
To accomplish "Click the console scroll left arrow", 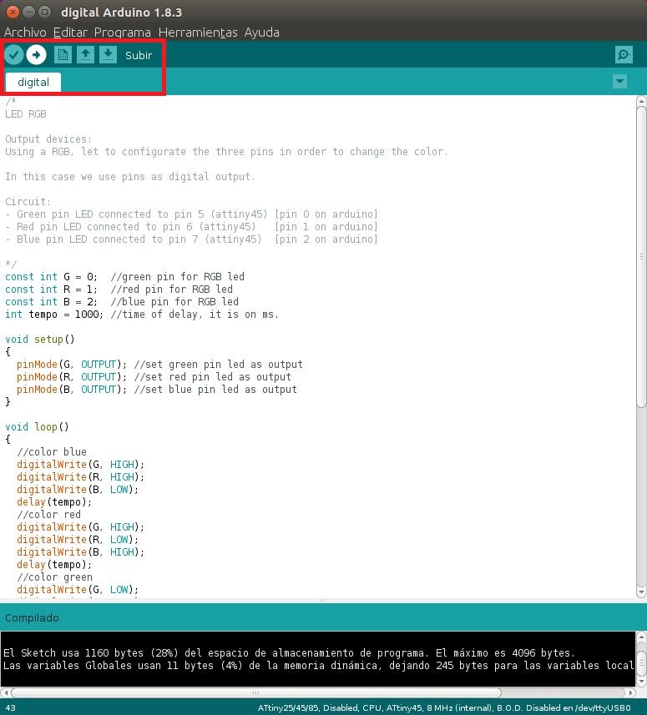I will [x=5, y=692].
